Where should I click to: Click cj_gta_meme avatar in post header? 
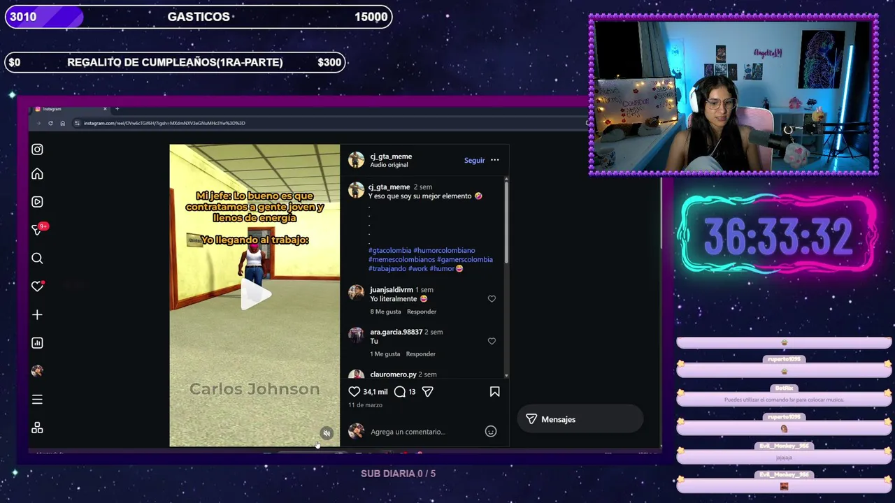(357, 160)
